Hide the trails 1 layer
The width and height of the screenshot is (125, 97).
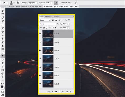point(40,84)
